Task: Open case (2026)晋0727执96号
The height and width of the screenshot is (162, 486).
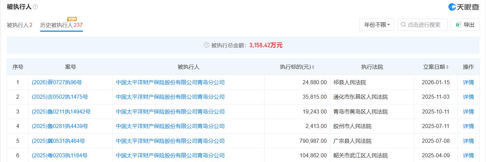Action: point(57,82)
